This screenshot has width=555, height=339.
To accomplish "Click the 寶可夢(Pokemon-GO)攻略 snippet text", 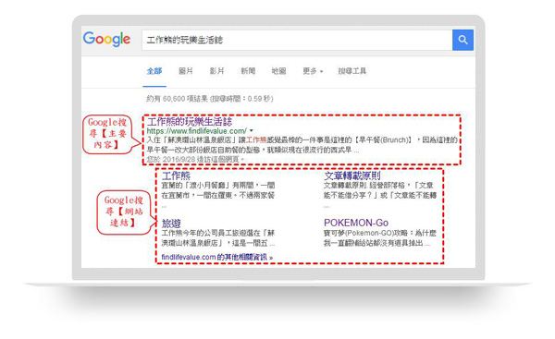I will [x=380, y=238].
